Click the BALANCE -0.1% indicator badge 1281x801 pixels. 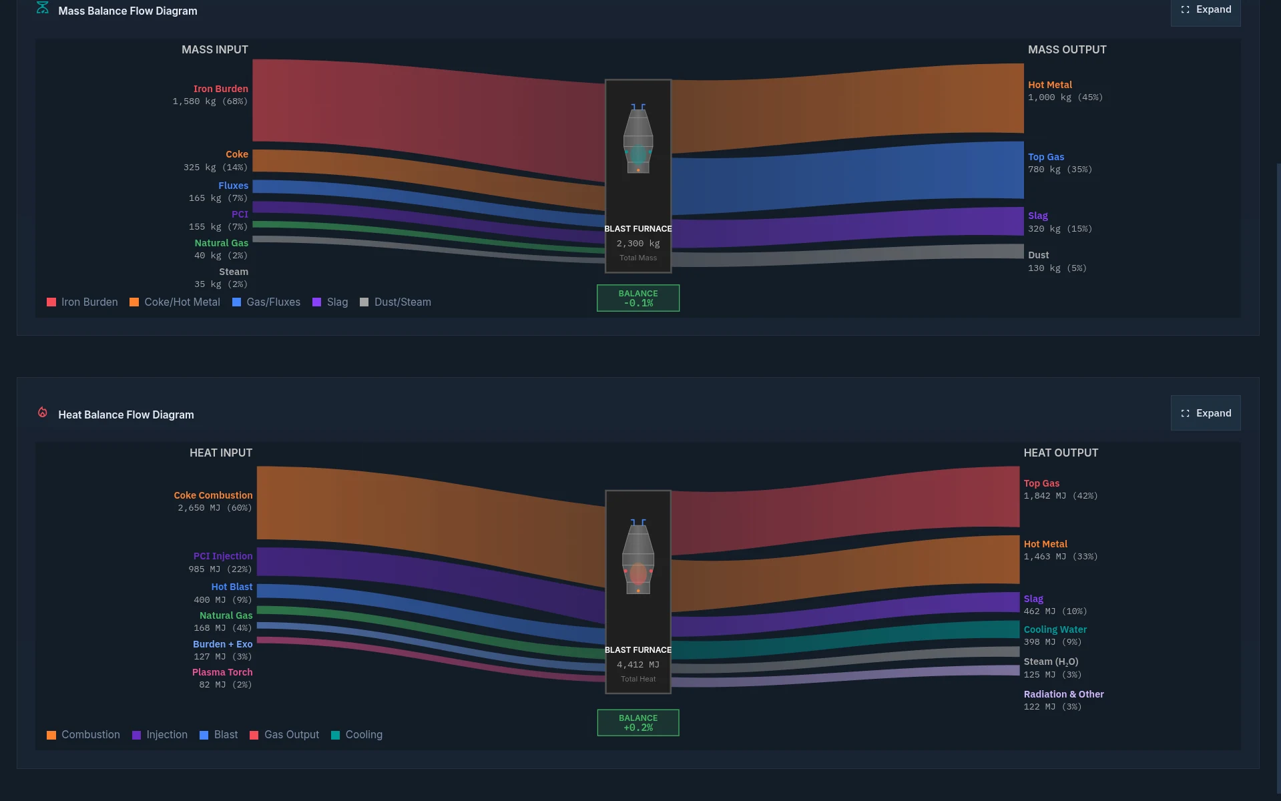point(637,298)
